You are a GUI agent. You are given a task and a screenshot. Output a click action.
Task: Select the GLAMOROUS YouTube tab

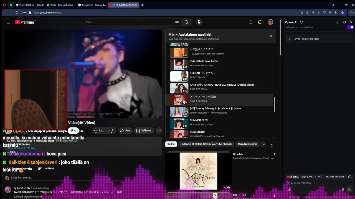coord(123,5)
